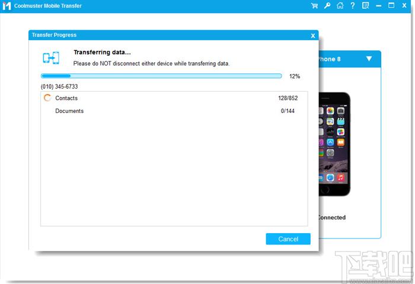Click the 128/852 contacts count
This screenshot has width=415, height=284.
coord(288,98)
